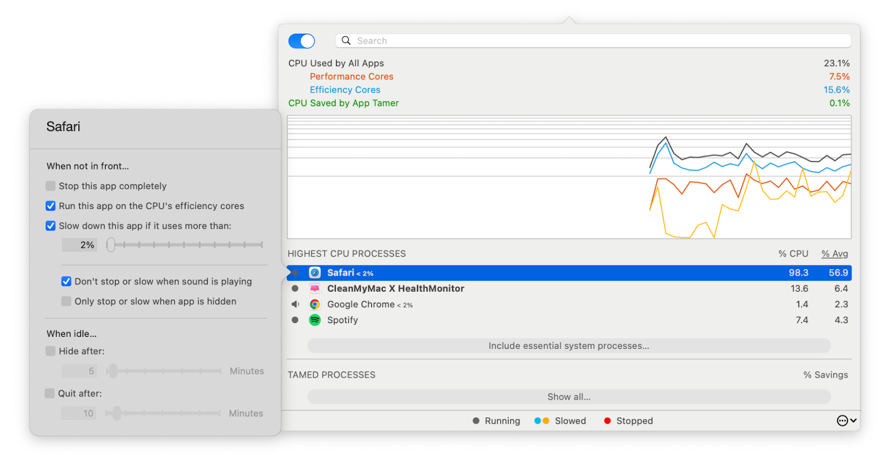
Task: Open the more options ellipsis menu
Action: [846, 421]
